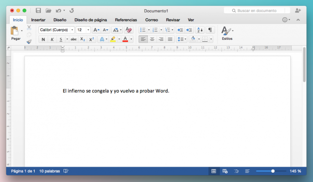Click the Format Painter brush icon
Viewport: 313px width, 182px height.
coord(29,42)
